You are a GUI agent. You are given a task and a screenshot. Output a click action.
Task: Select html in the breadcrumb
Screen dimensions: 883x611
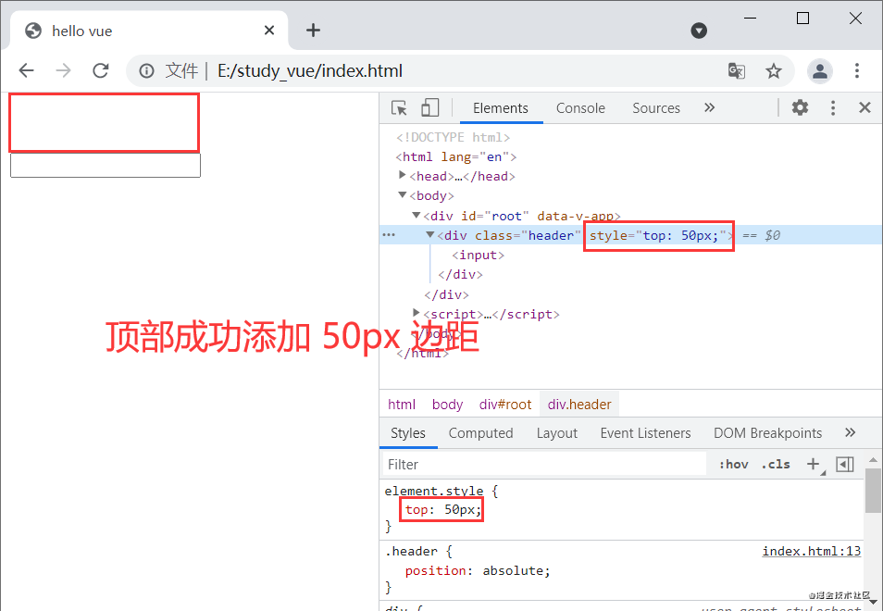click(x=402, y=405)
